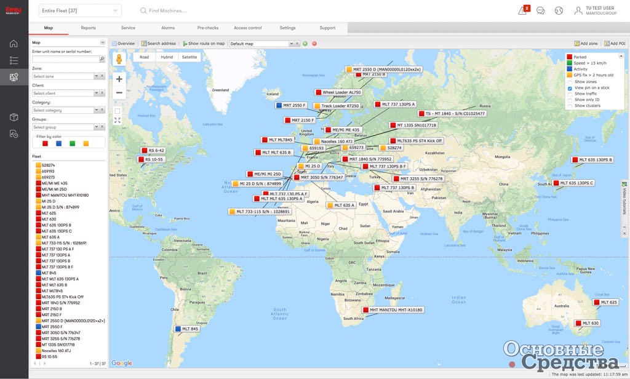Click the MLT 845 marker in South America

pyautogui.click(x=187, y=329)
